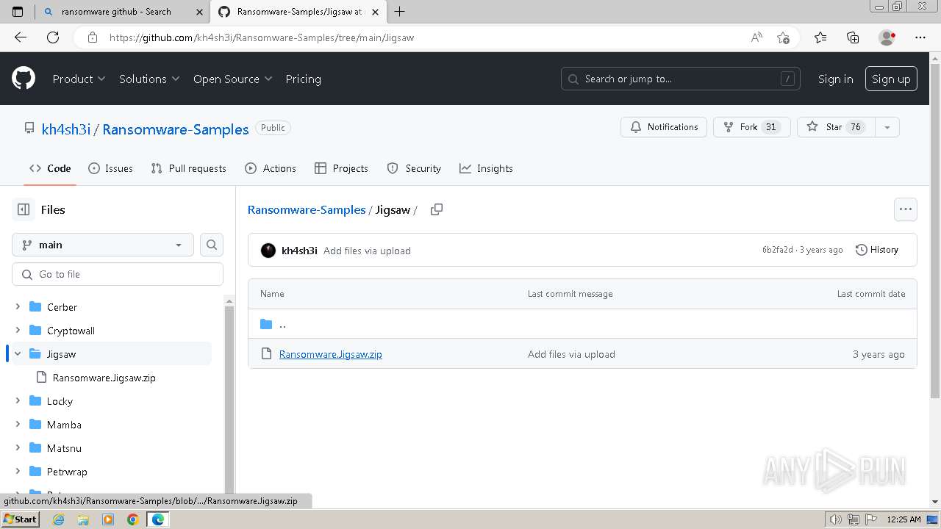
Task: Open the Pull requests tab
Action: (x=188, y=168)
